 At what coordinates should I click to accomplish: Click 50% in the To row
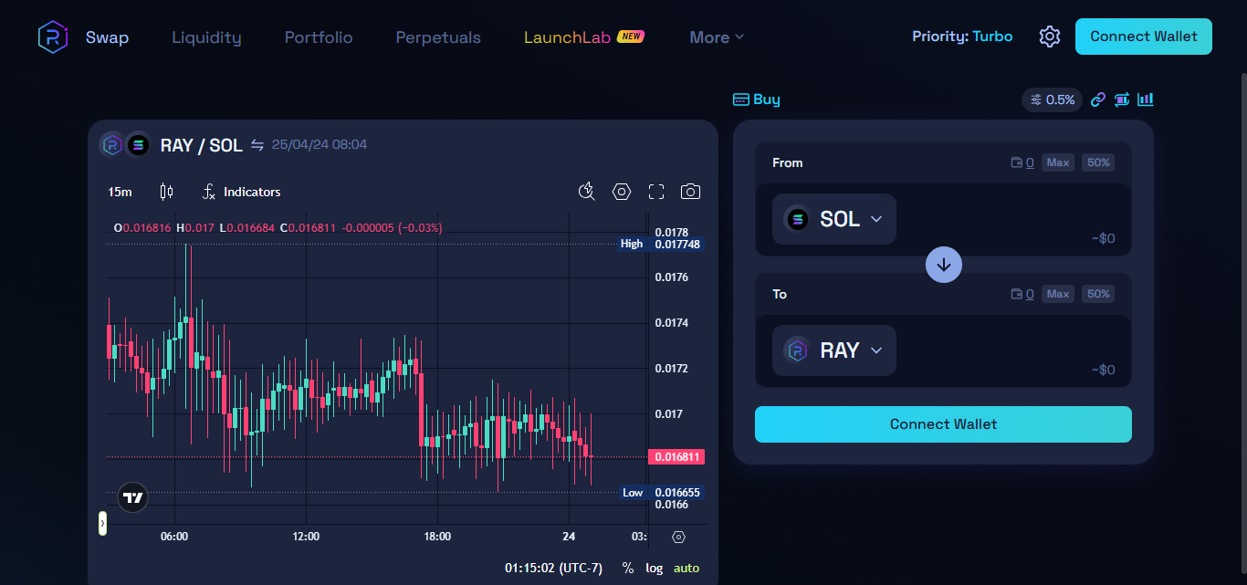click(x=1098, y=294)
